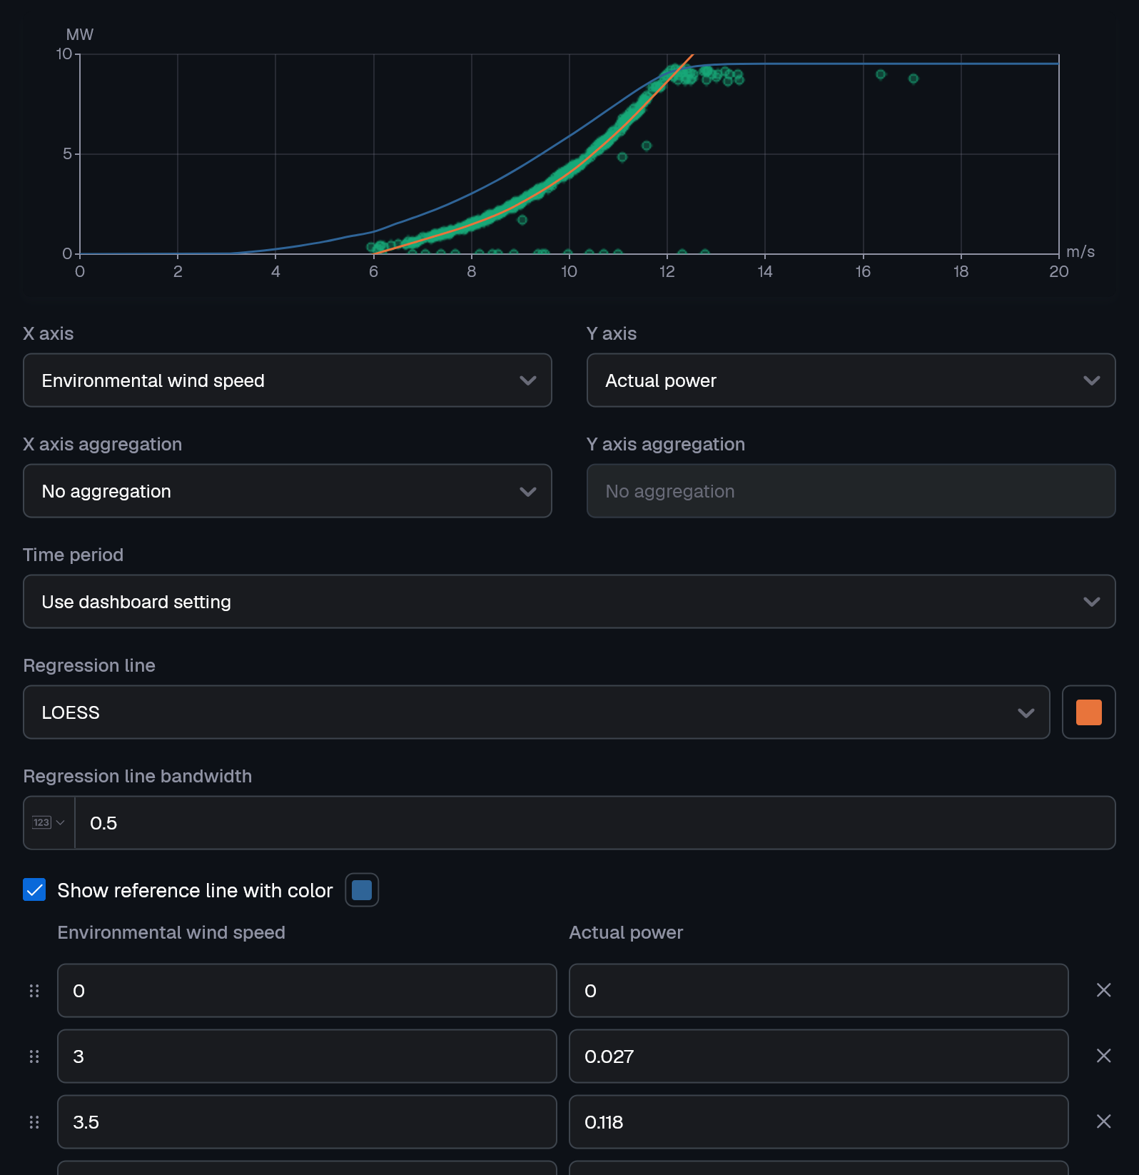Open the blue reference line color swatch
The image size is (1139, 1175).
coord(362,890)
